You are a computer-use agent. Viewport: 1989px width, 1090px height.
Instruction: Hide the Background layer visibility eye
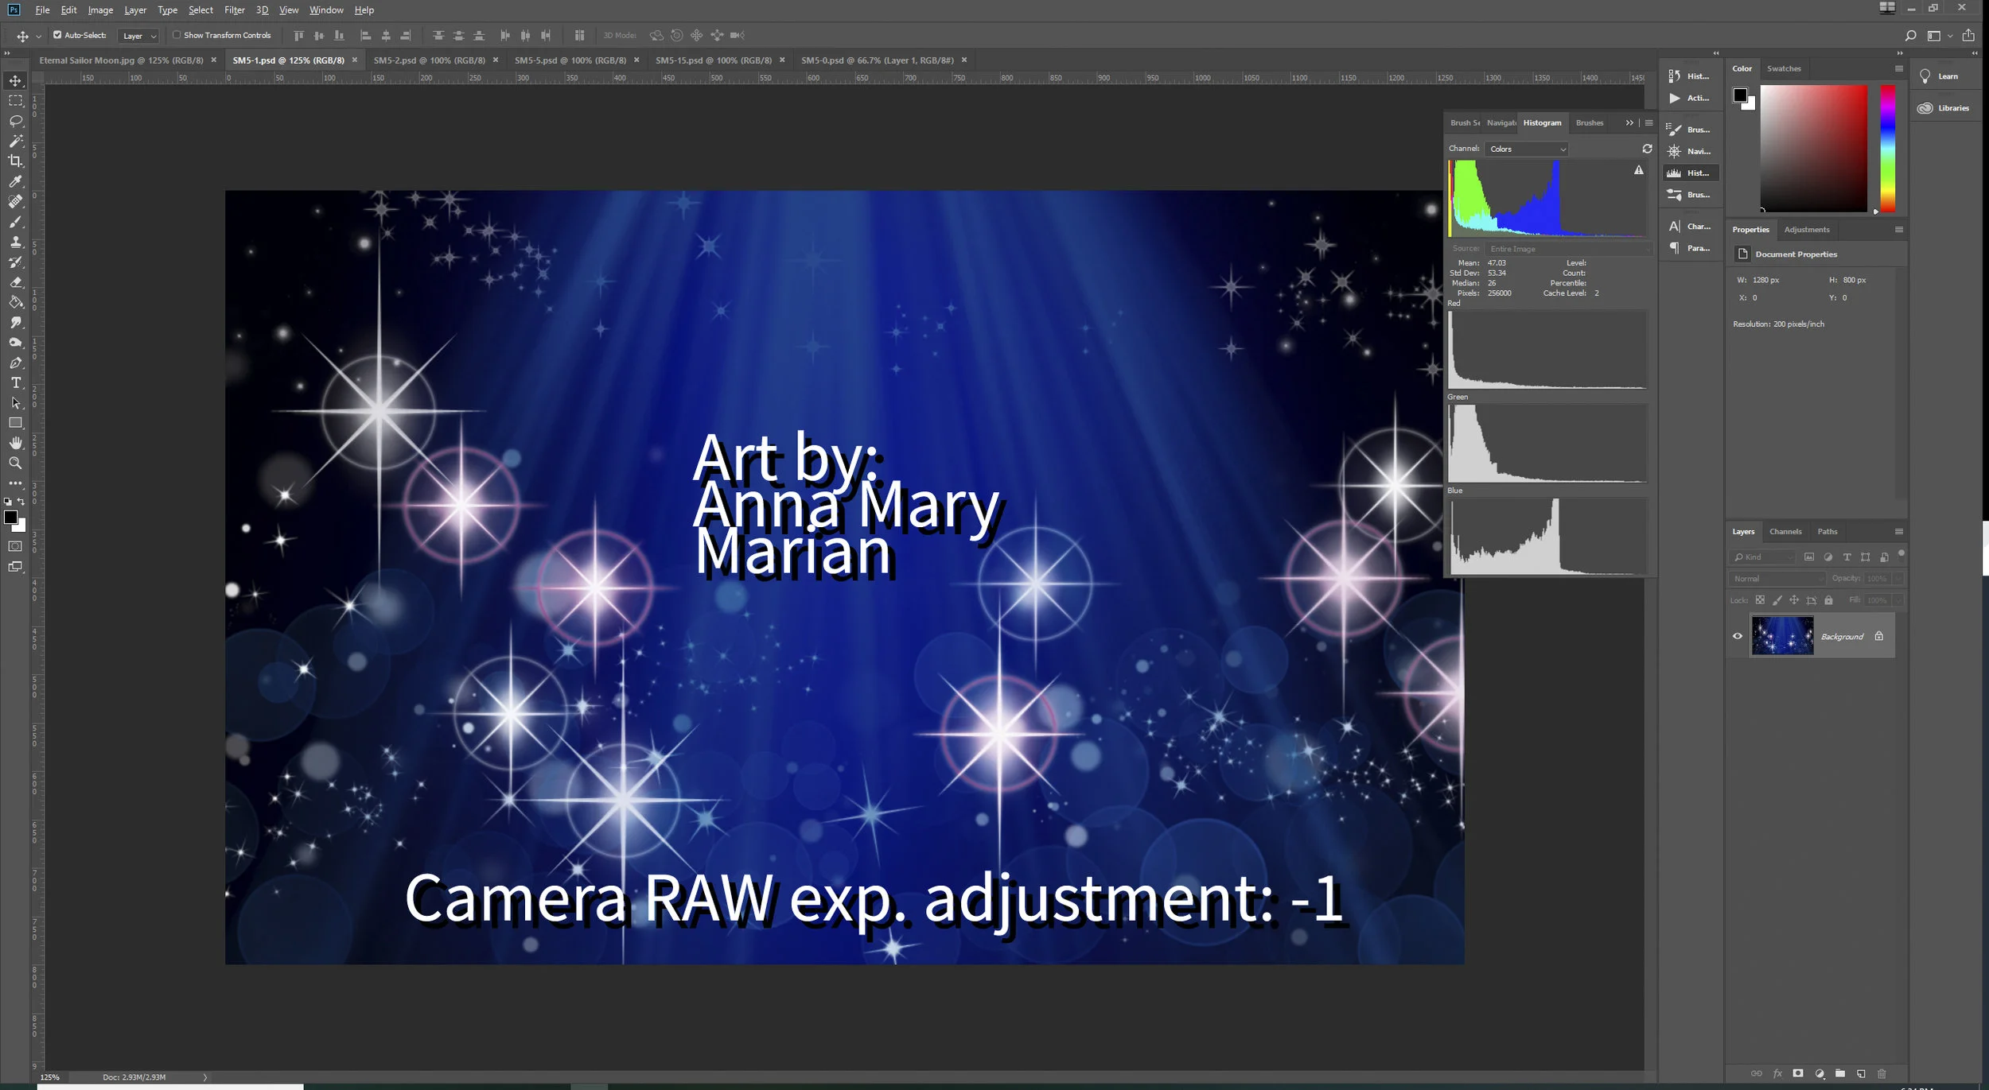pyautogui.click(x=1738, y=636)
